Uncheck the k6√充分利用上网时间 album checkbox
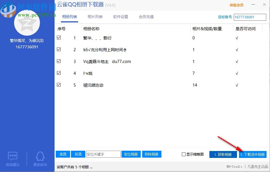The height and width of the screenshot is (172, 270). 59,49
